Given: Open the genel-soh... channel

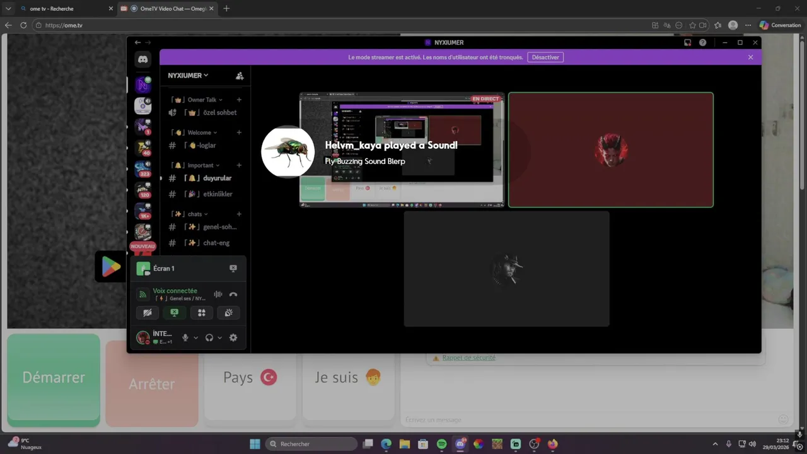Looking at the screenshot, I should pos(206,226).
